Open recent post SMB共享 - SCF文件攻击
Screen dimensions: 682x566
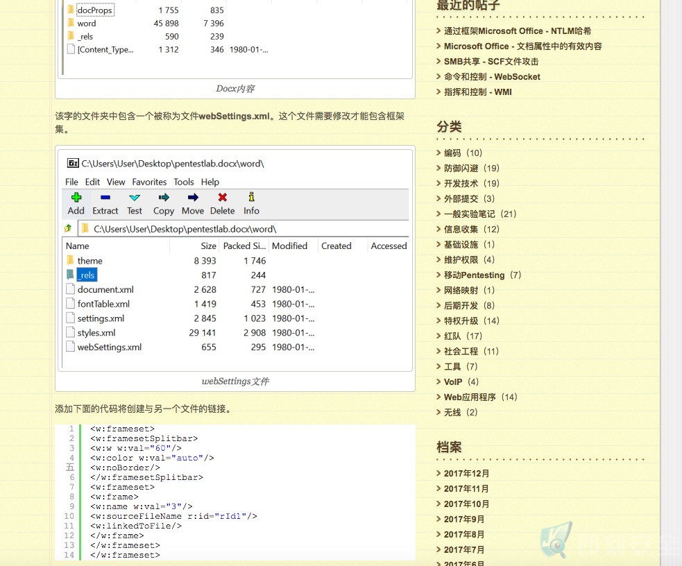491,61
